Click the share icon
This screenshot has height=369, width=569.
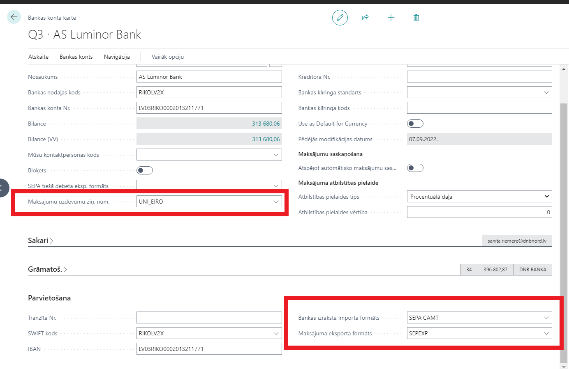(365, 18)
